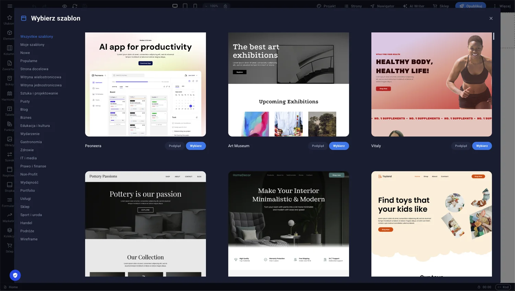
Task: Select the Blog template category
Action: coord(24,109)
